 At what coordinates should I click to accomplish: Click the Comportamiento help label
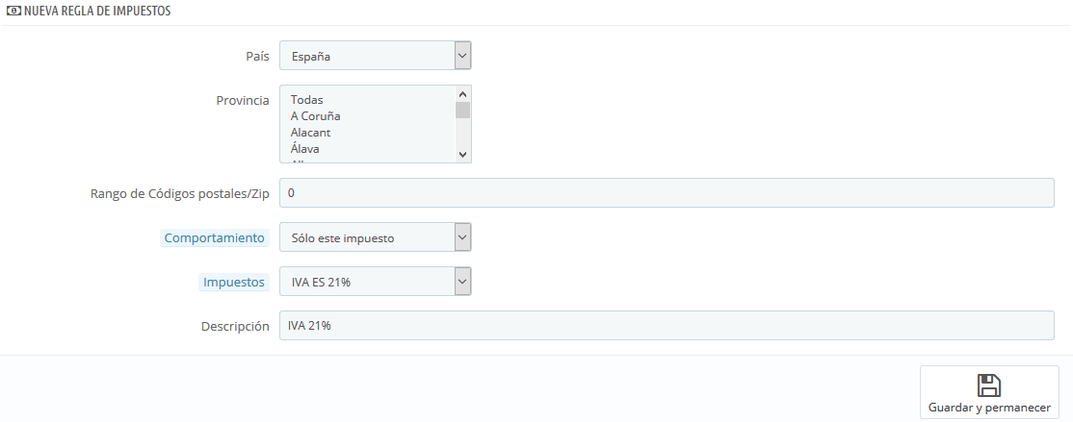click(x=214, y=237)
